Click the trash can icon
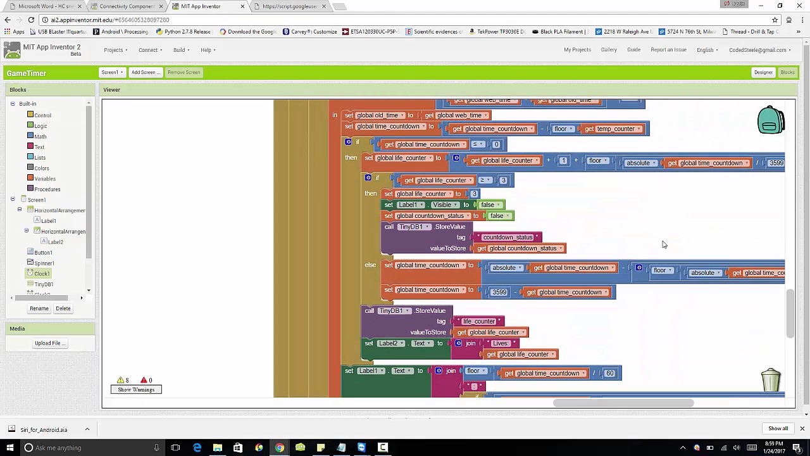This screenshot has width=810, height=456. tap(771, 380)
